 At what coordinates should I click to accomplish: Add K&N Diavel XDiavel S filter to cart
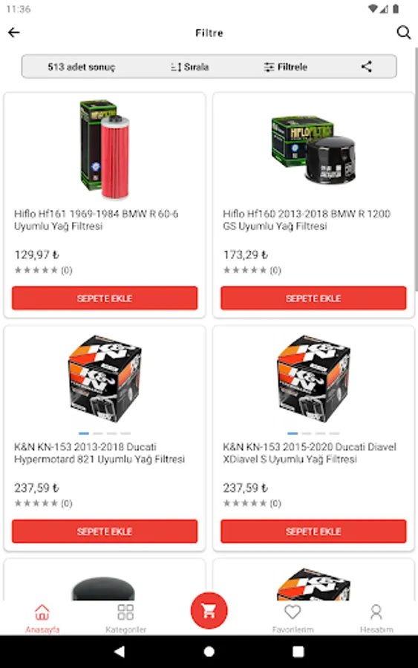(313, 531)
